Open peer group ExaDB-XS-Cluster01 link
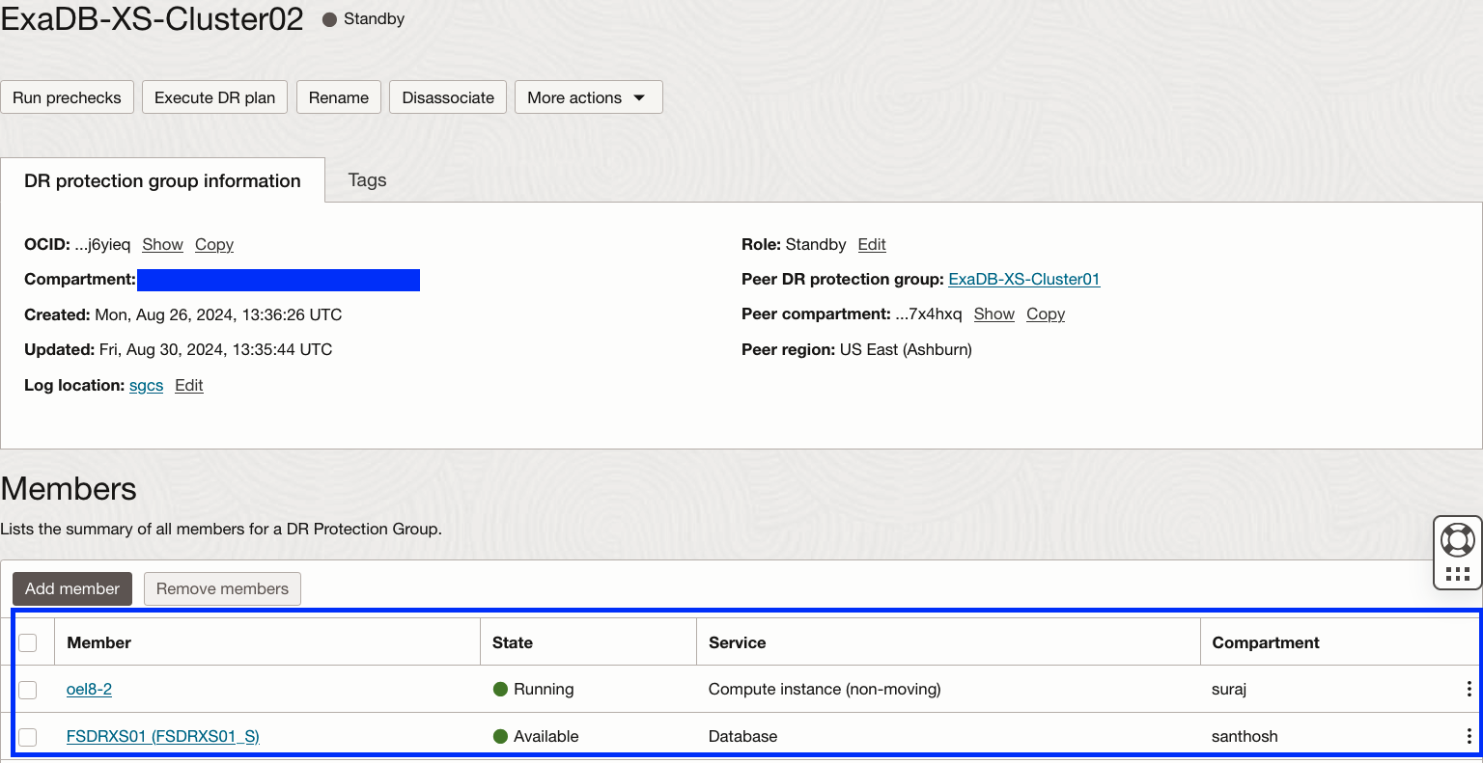 pyautogui.click(x=1023, y=279)
